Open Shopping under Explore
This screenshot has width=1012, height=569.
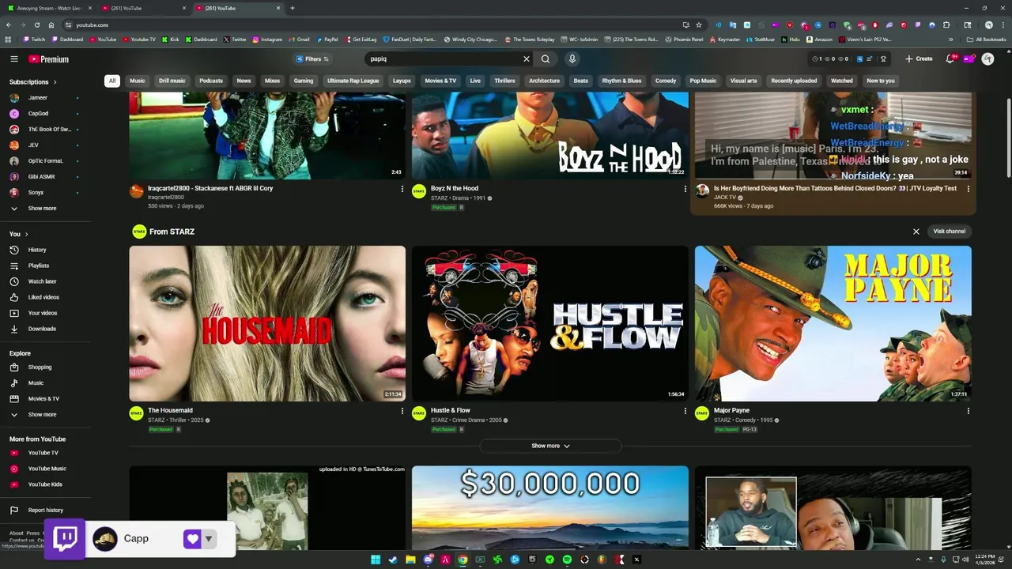[x=40, y=367]
